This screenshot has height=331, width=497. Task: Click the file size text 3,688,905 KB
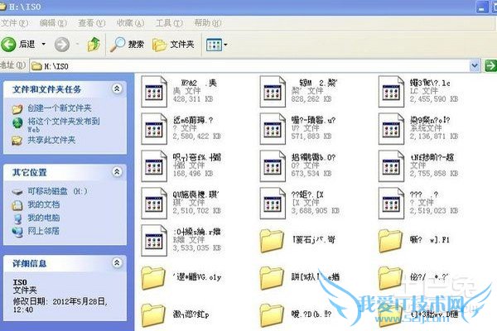coord(315,211)
